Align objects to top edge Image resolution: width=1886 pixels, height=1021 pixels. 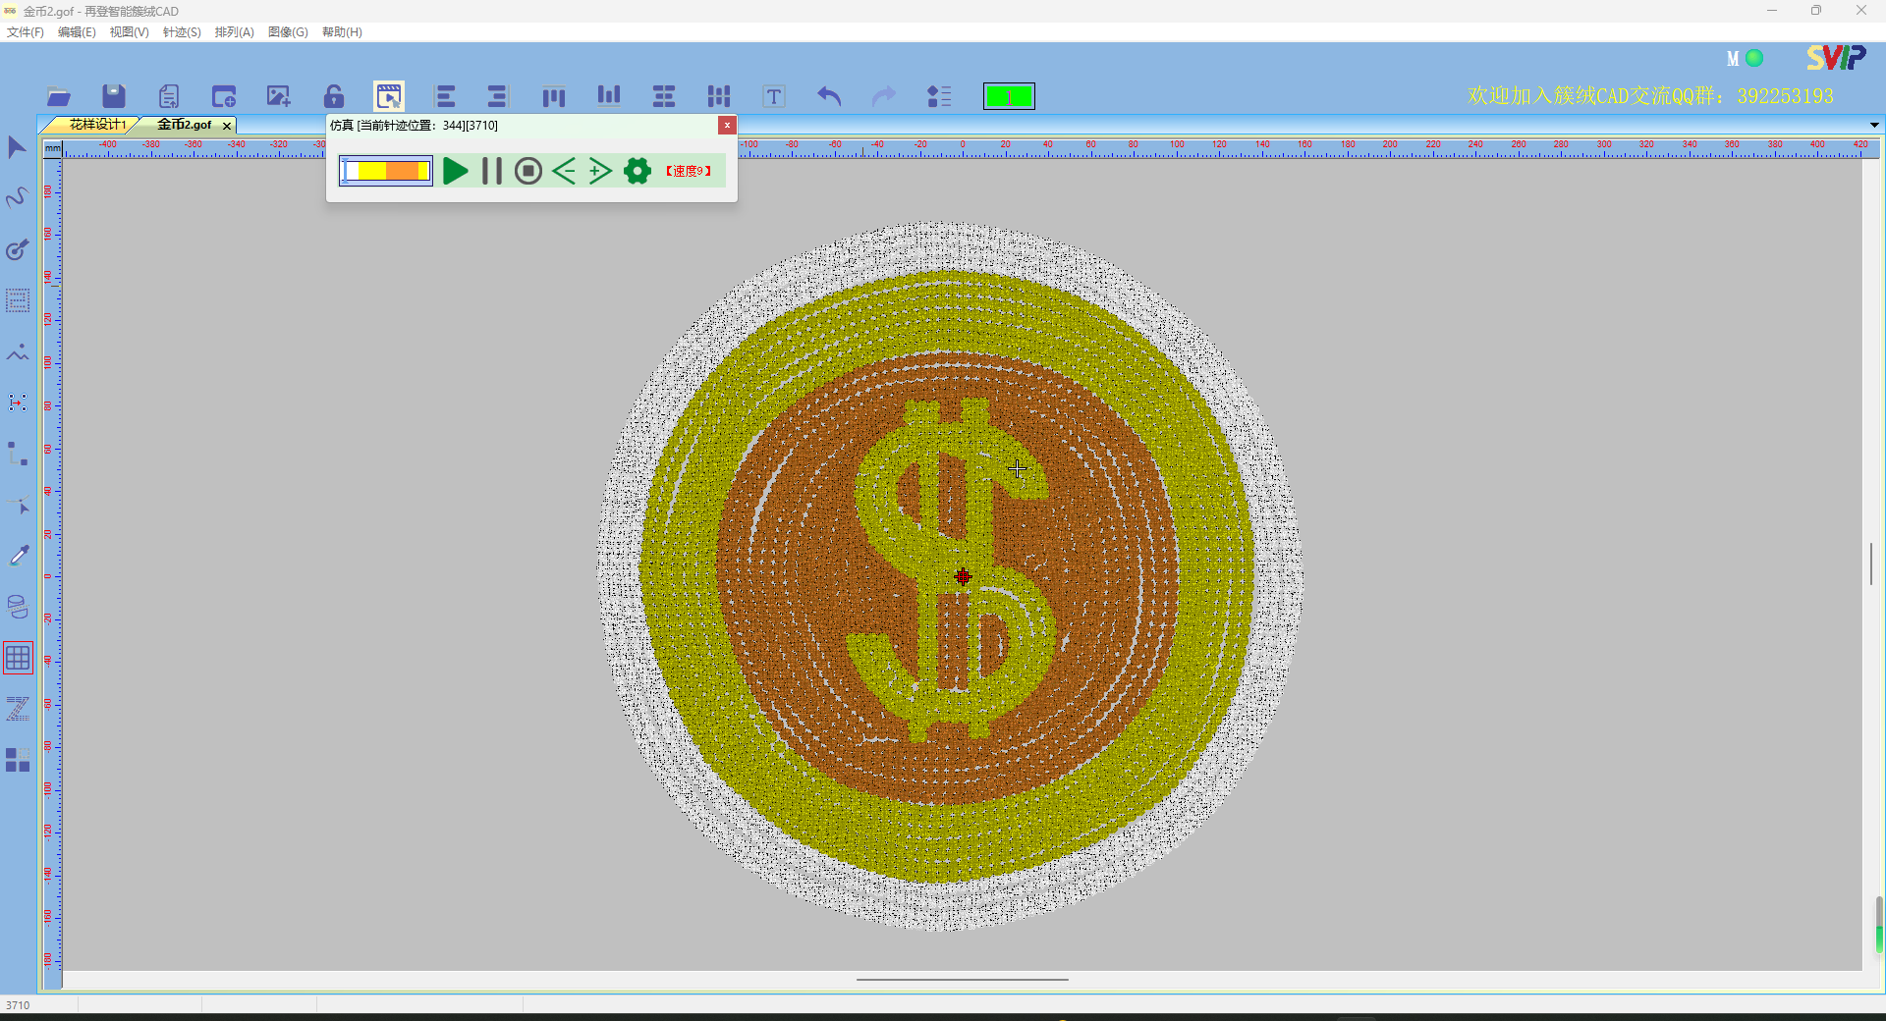(x=554, y=96)
